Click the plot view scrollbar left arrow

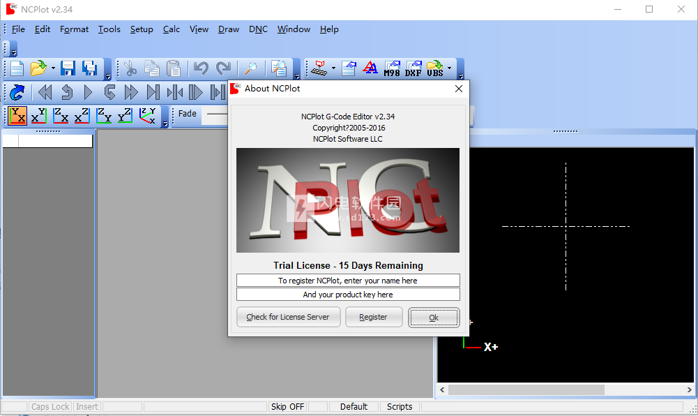point(443,389)
